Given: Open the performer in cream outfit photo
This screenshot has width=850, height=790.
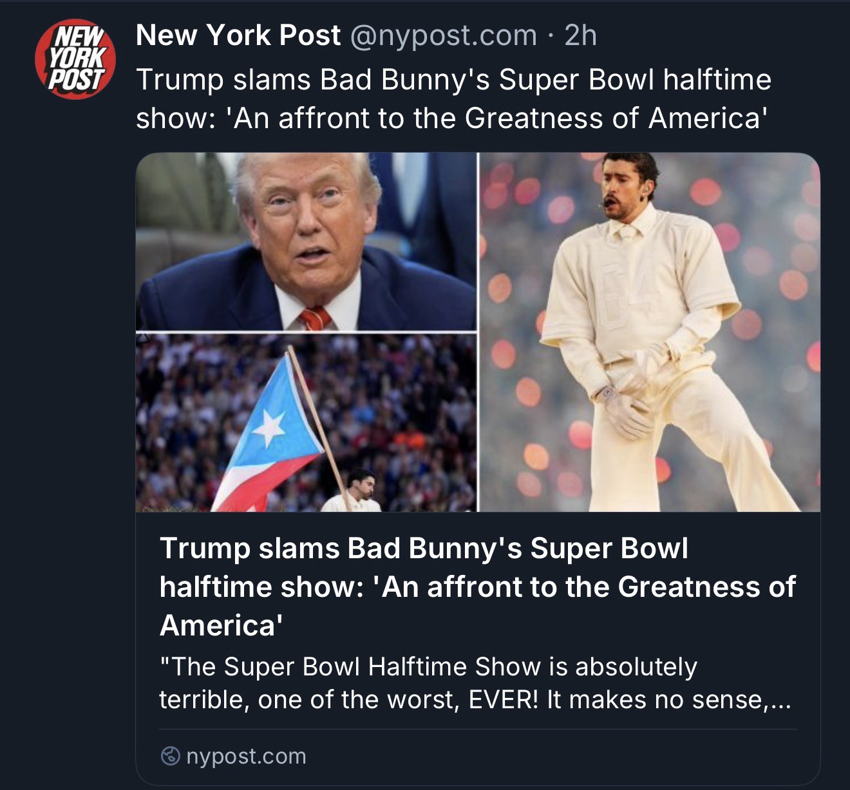Looking at the screenshot, I should [650, 332].
